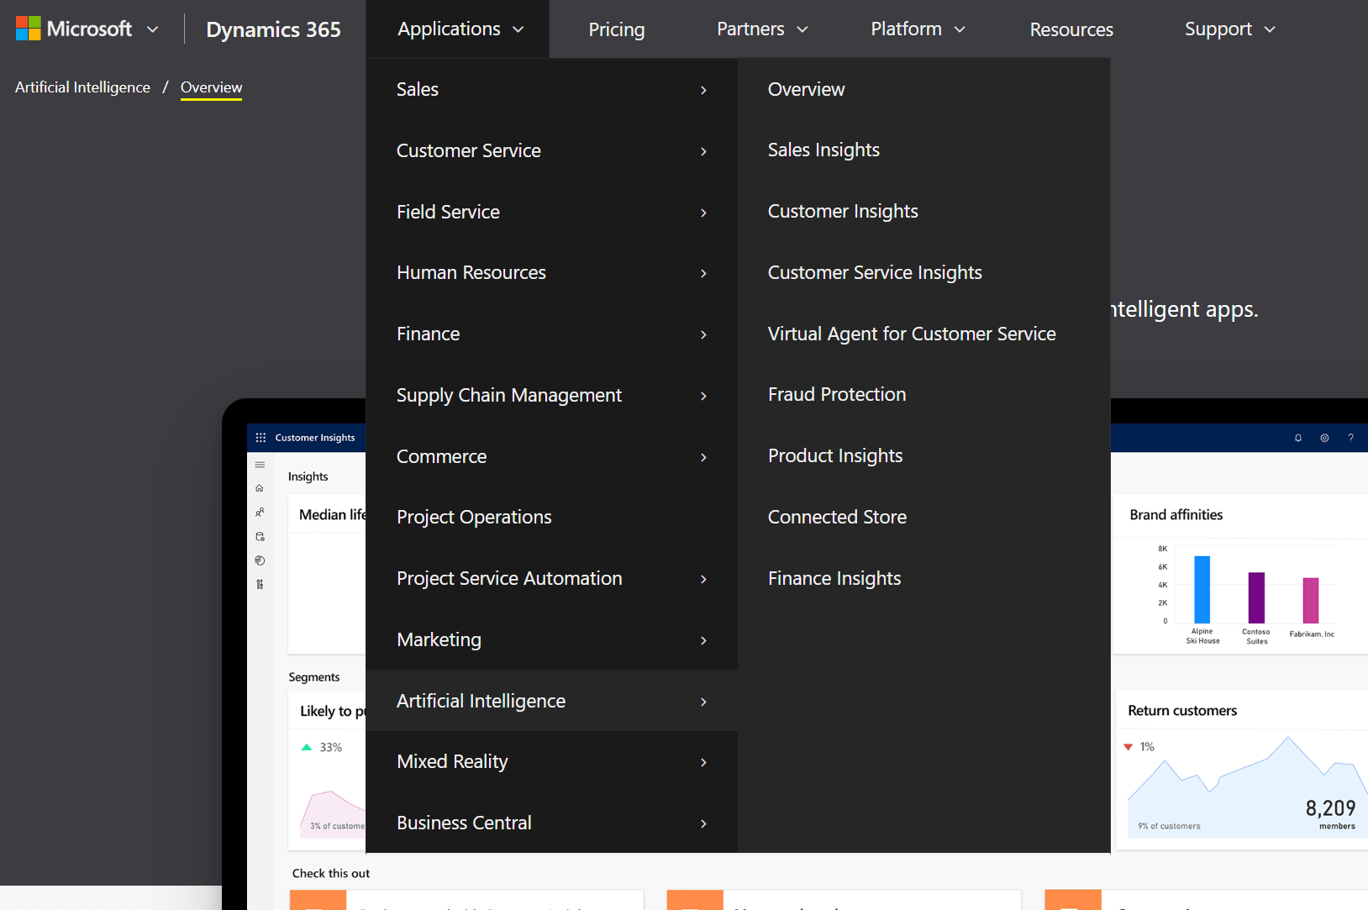
Task: Open the Pricing page
Action: tap(617, 29)
